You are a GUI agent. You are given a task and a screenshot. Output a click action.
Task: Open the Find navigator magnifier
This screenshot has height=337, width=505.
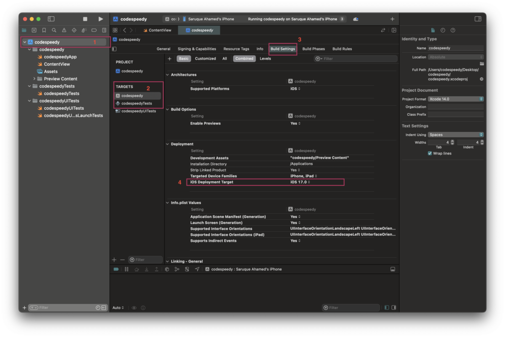tap(54, 30)
